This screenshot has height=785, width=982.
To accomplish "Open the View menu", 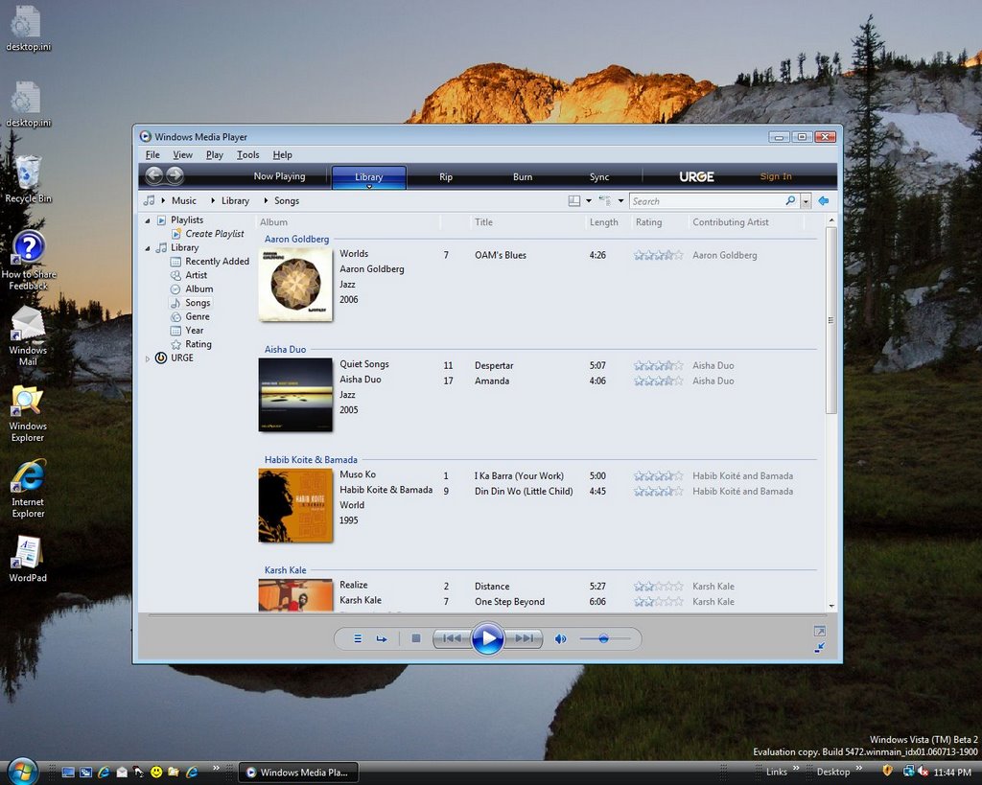I will pos(183,154).
